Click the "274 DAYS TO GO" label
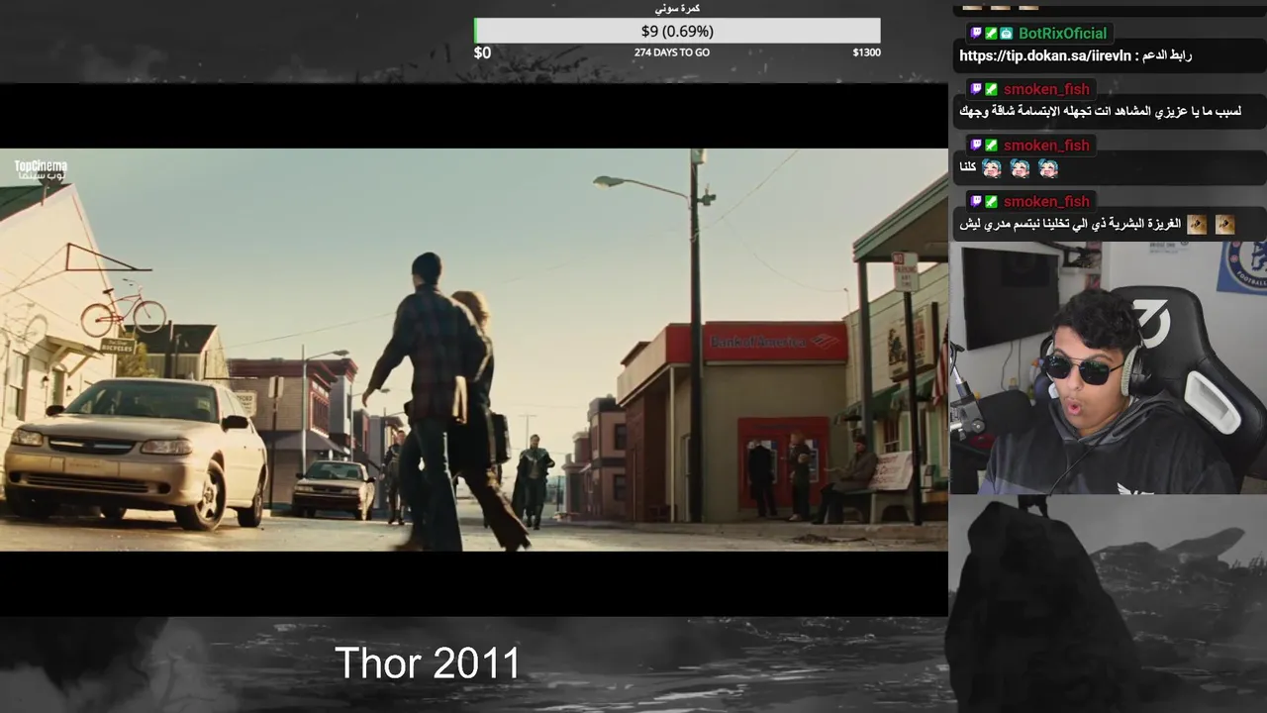The height and width of the screenshot is (713, 1267). pos(672,52)
